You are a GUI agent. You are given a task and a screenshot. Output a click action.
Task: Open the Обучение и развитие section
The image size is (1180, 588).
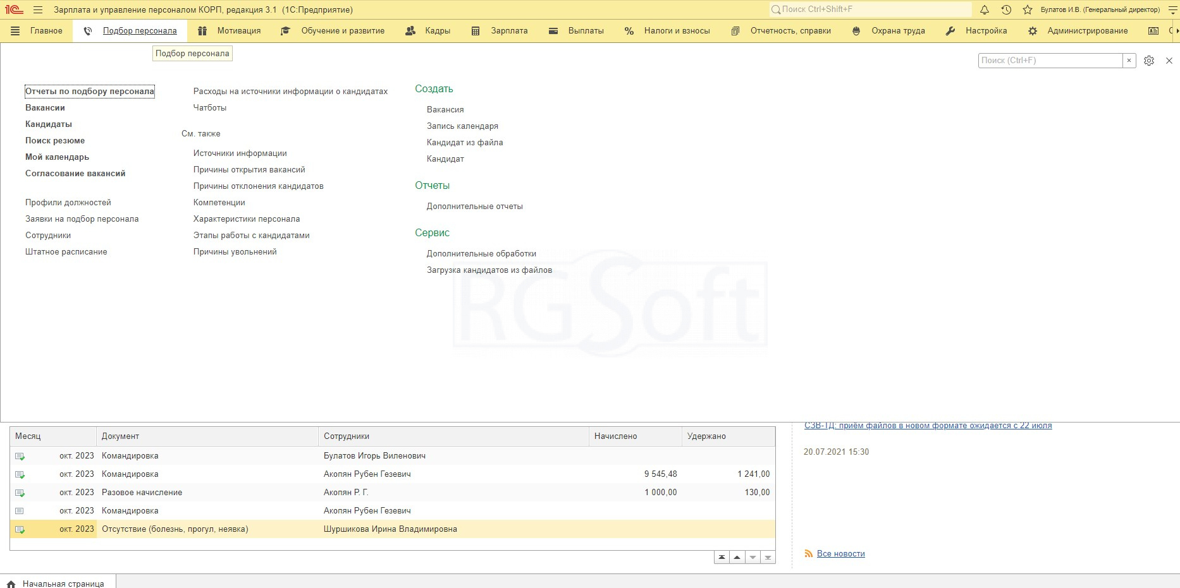[343, 31]
